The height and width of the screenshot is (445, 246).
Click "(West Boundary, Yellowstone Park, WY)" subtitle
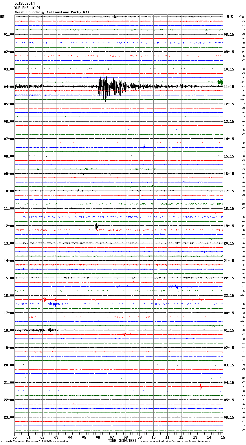click(52, 12)
